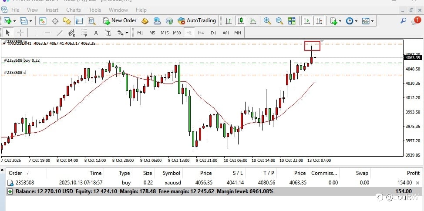The height and width of the screenshot is (211, 424).
Task: Select the Equidistant Channel tool
Action: coord(71,33)
